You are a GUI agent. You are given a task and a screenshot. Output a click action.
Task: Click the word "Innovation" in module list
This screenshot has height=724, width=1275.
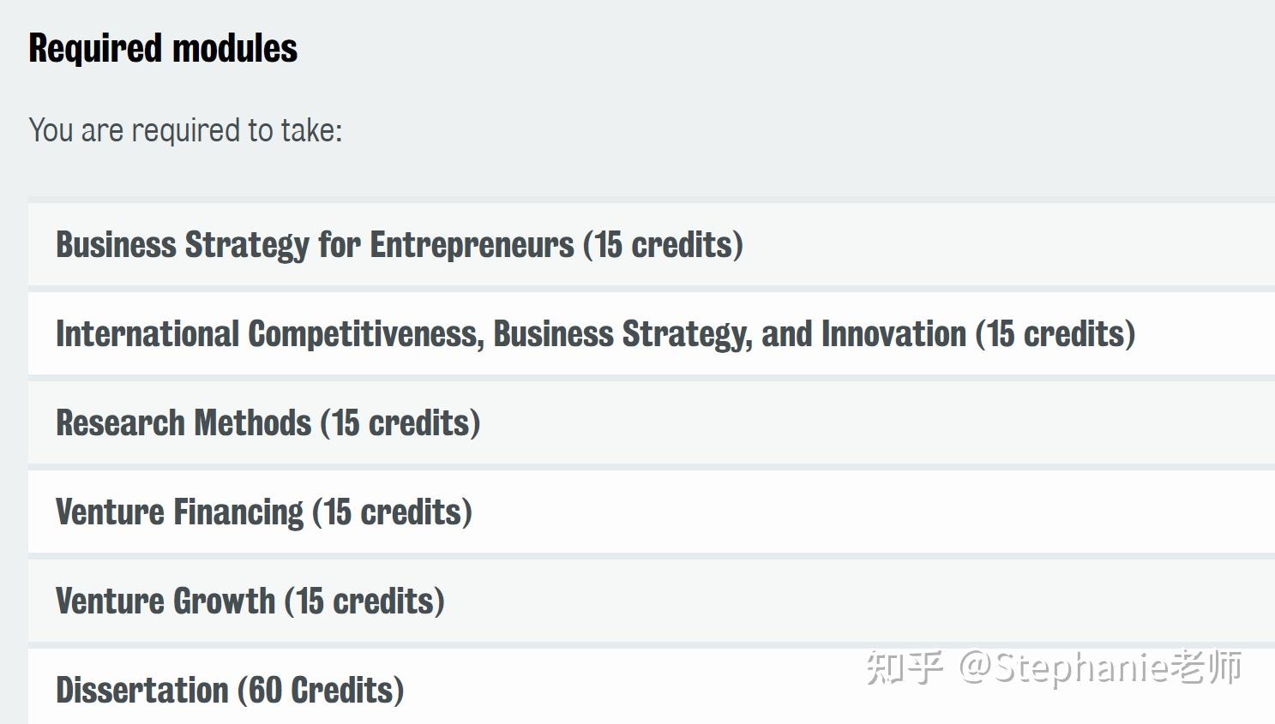click(x=893, y=334)
